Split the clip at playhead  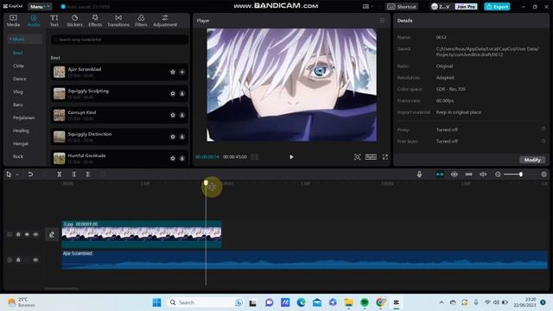pos(60,175)
